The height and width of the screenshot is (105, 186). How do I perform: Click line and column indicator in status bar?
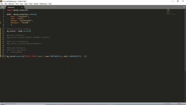(x=10, y=104)
